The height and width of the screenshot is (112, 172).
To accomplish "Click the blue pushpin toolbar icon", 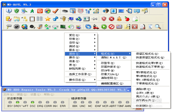I will point(55,19).
